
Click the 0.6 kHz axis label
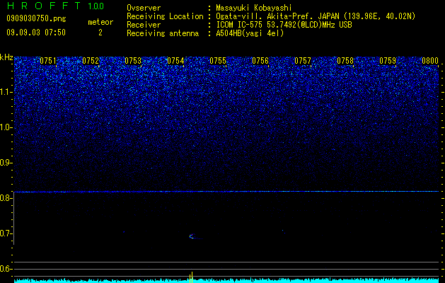pos(6,269)
